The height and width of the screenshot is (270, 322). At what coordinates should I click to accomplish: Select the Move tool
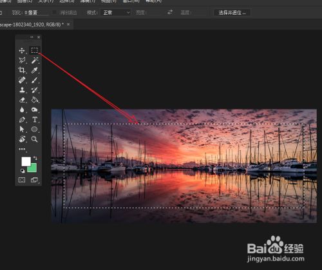(22, 51)
